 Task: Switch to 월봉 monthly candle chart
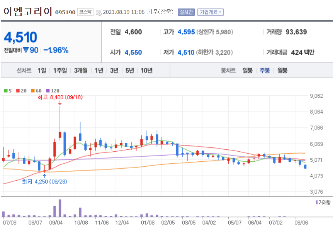pos(282,71)
